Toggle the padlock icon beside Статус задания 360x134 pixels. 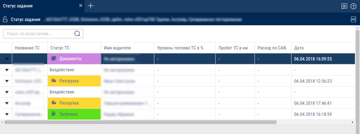pos(5,19)
